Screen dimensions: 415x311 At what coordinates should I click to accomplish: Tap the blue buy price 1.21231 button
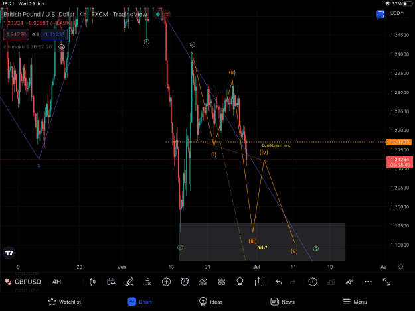coord(54,34)
